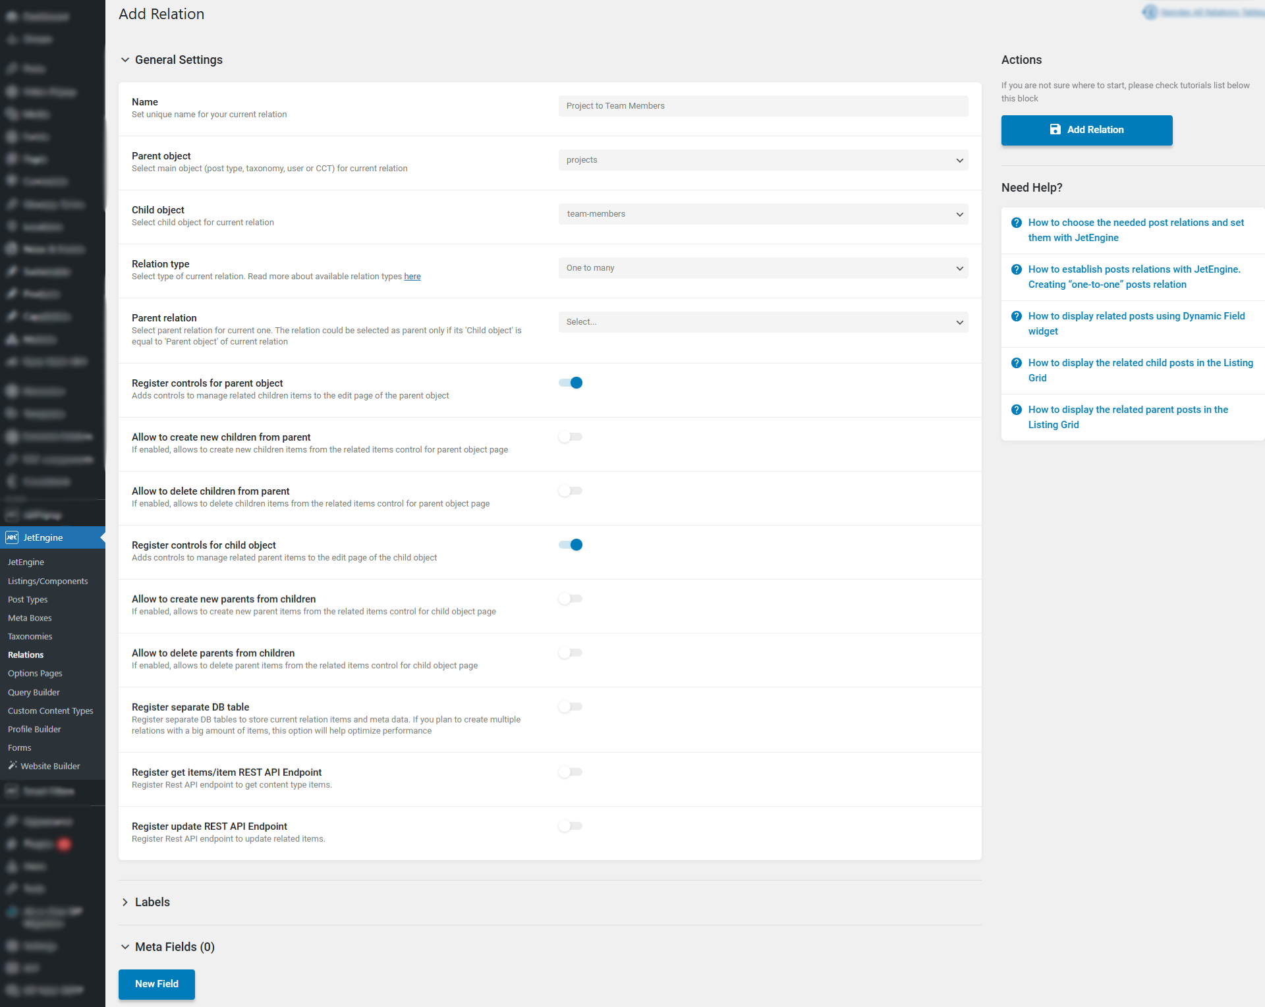Click question icon next to related parent posts tutorial

point(1016,410)
